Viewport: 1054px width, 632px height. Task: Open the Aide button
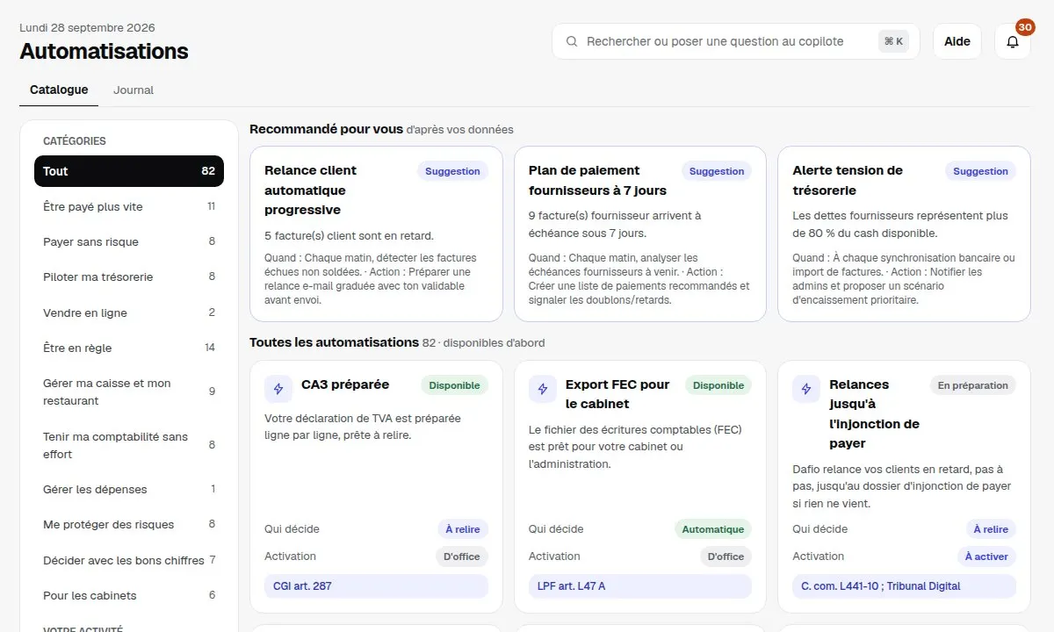coord(957,41)
